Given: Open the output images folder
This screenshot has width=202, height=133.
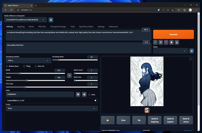Looking at the screenshot, I should pyautogui.click(x=108, y=120).
